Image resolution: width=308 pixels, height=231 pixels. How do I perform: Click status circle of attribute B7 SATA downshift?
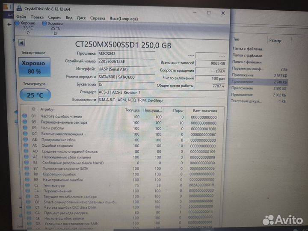click(x=27, y=169)
